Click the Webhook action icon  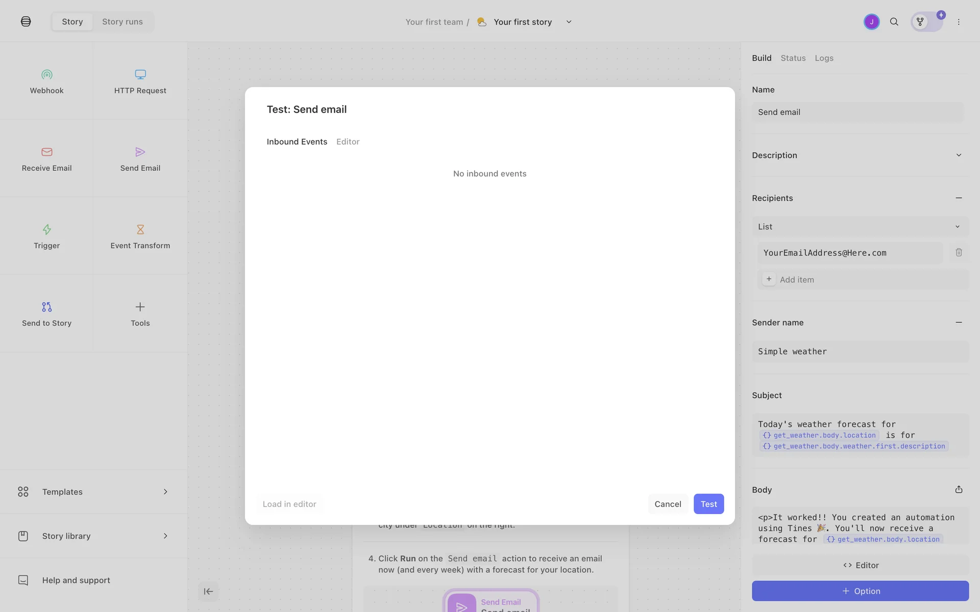(x=46, y=74)
